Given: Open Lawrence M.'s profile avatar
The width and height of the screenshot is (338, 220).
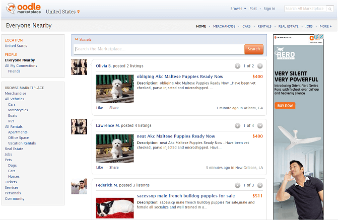Looking at the screenshot, I should click(79, 126).
